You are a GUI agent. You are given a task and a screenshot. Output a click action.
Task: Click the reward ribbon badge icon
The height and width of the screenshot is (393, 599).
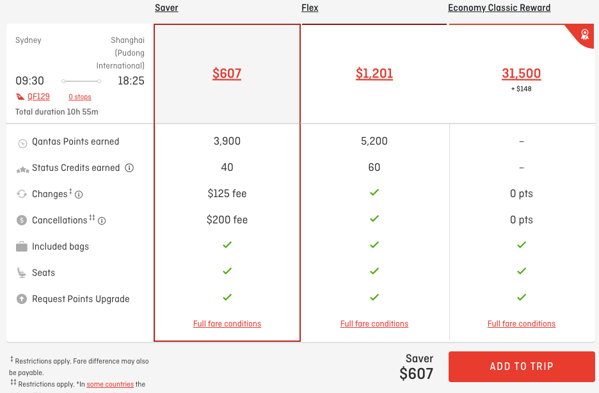(584, 35)
